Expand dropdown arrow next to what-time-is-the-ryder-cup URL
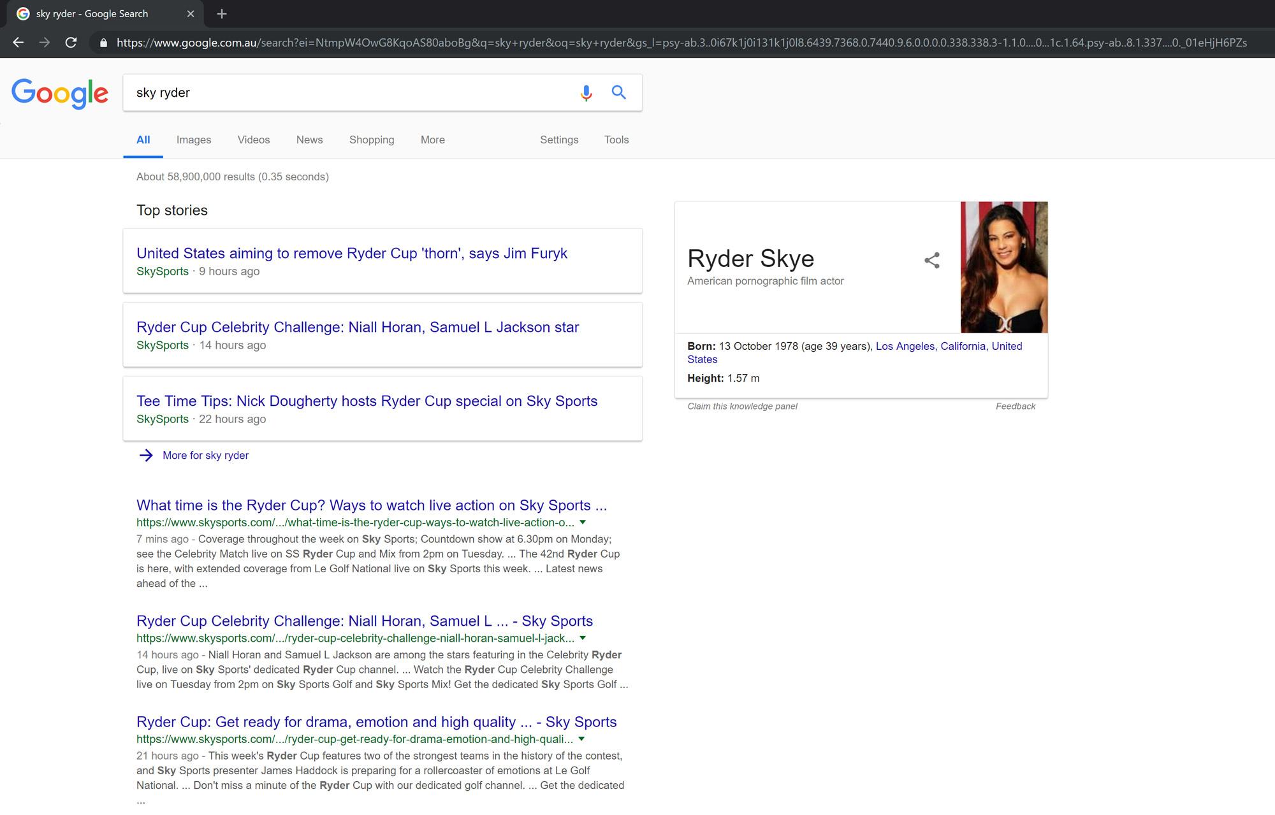This screenshot has width=1275, height=815. pyautogui.click(x=582, y=523)
